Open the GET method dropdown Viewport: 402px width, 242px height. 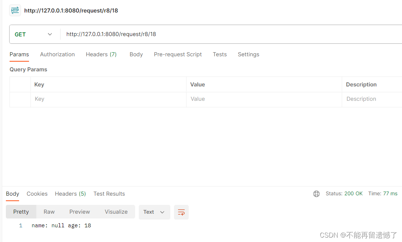coord(33,35)
